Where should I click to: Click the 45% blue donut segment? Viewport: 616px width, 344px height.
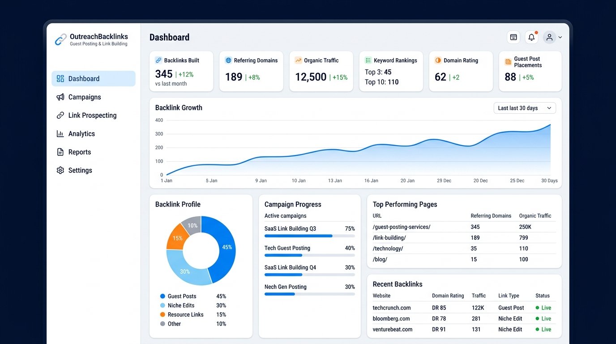[x=227, y=247]
